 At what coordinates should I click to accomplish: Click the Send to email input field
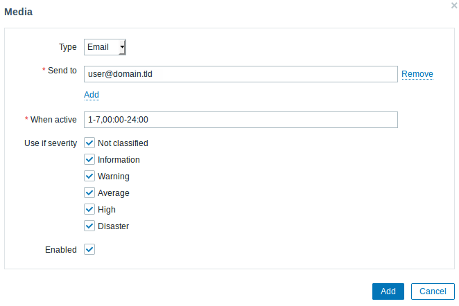coord(241,74)
